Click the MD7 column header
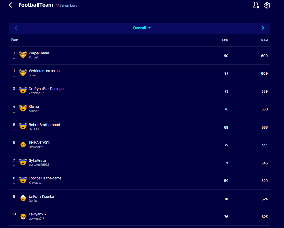Image resolution: width=284 pixels, height=228 pixels. pyautogui.click(x=225, y=40)
